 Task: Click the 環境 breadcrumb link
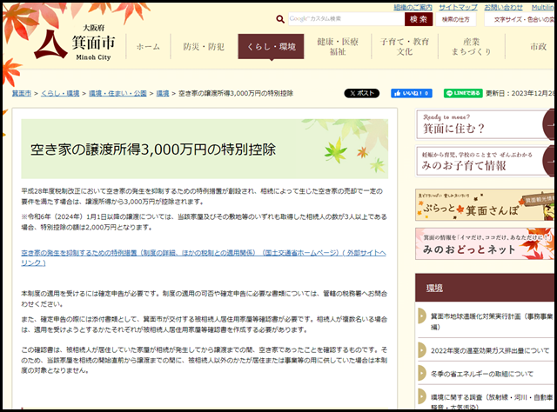pyautogui.click(x=163, y=93)
